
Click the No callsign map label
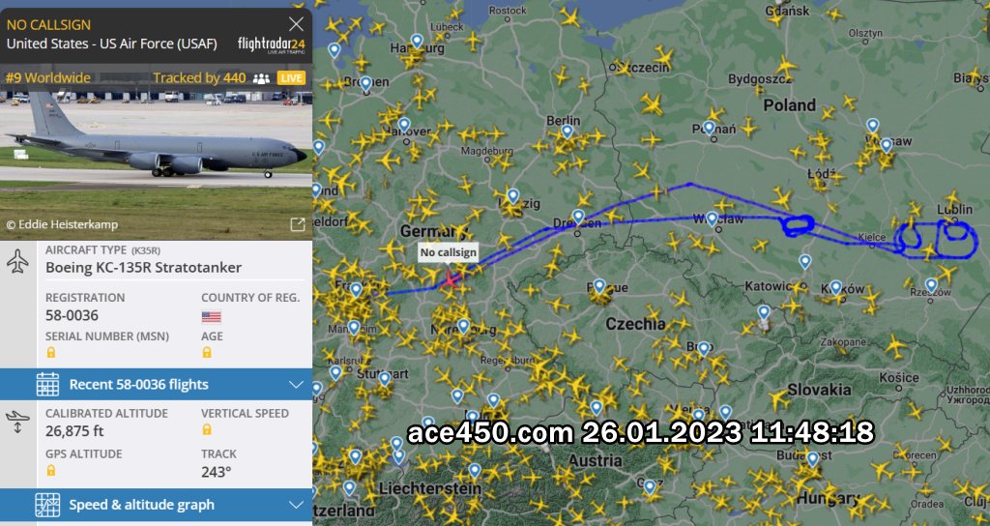click(x=449, y=252)
